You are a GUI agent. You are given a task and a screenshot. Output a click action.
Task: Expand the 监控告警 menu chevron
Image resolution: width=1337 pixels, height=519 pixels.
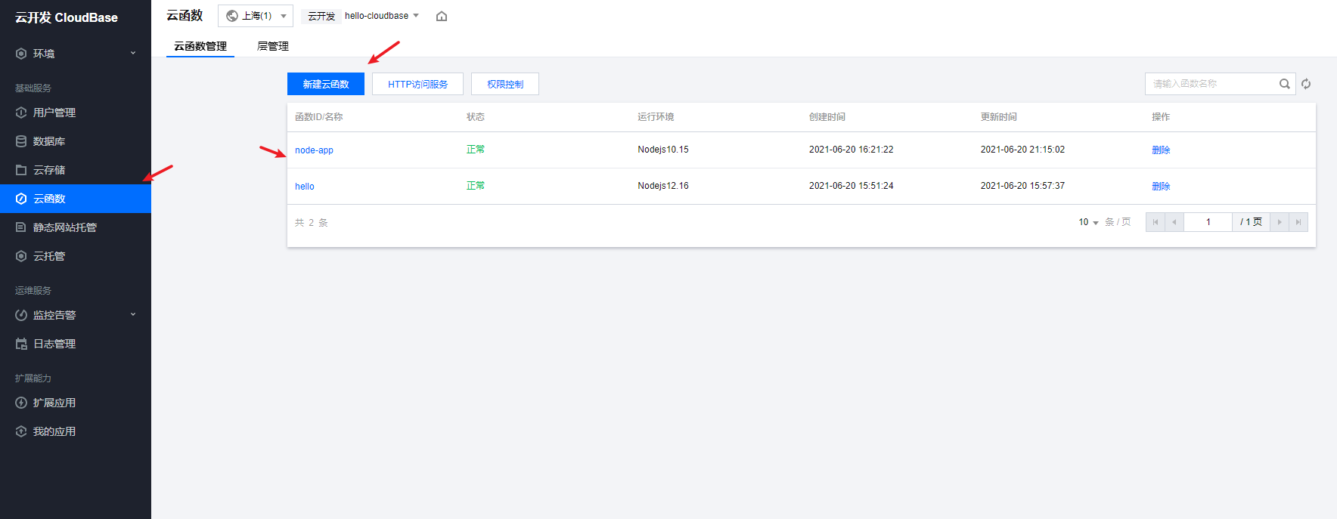coord(133,314)
